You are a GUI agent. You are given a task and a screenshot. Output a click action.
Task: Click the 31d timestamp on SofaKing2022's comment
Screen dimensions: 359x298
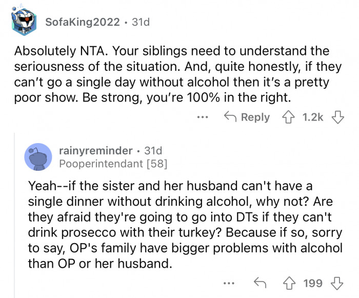[141, 23]
